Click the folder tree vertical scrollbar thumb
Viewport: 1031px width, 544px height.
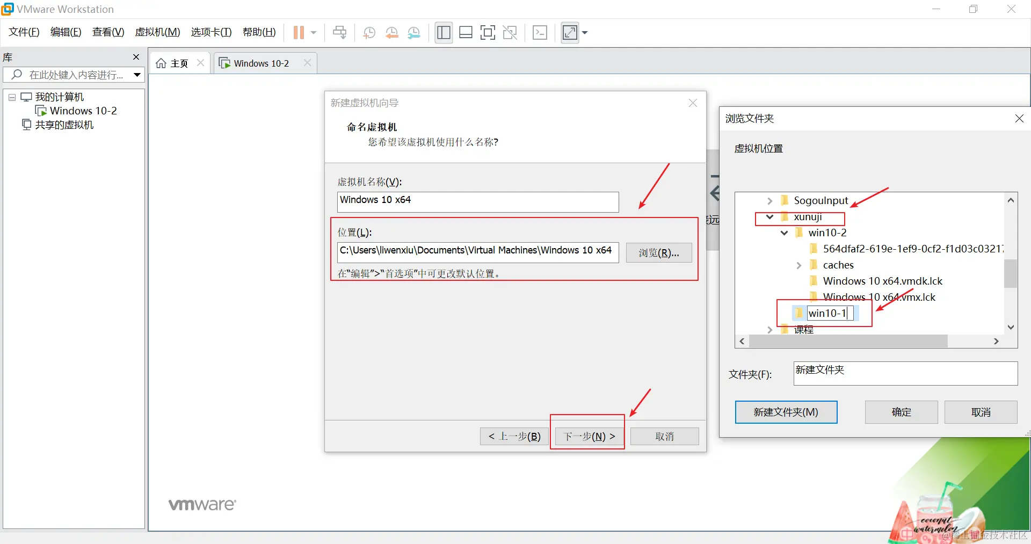(x=1011, y=273)
